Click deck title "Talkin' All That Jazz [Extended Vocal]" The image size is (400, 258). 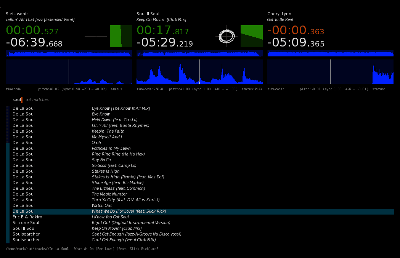pyautogui.click(x=40, y=20)
